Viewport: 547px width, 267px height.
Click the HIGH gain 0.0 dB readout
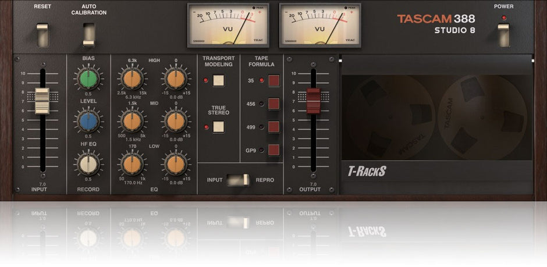(x=176, y=97)
